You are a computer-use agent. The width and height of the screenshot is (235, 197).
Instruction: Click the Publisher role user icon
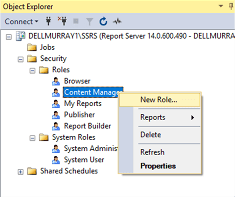(56, 115)
